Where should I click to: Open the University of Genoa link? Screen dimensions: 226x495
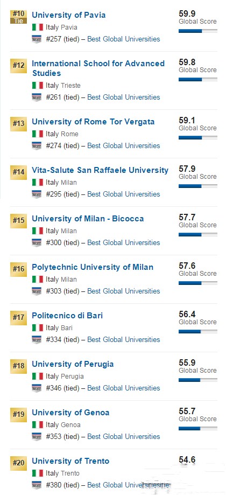[70, 413]
